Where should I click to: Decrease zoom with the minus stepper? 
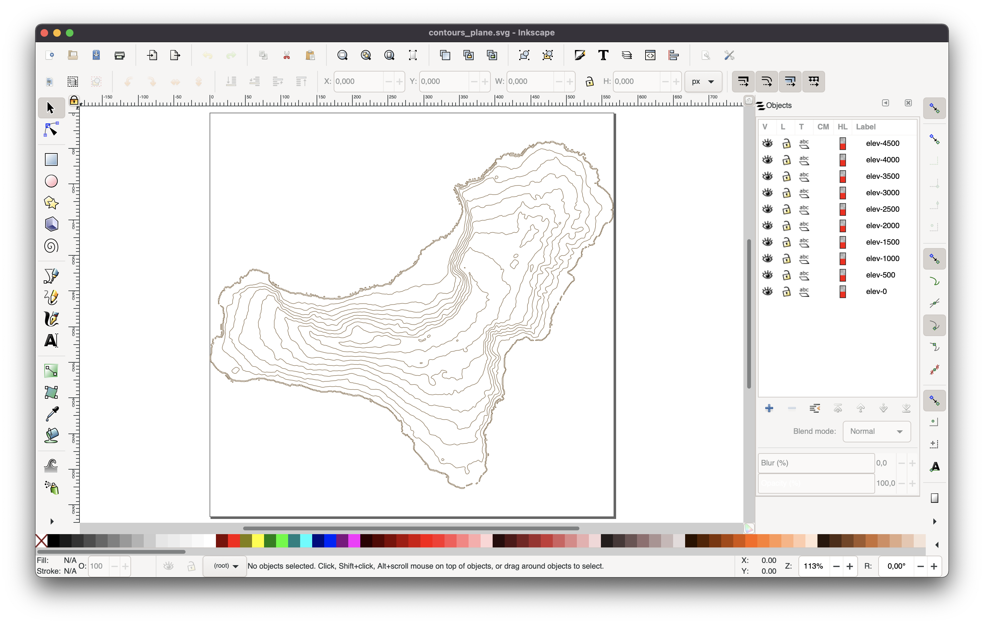point(836,566)
